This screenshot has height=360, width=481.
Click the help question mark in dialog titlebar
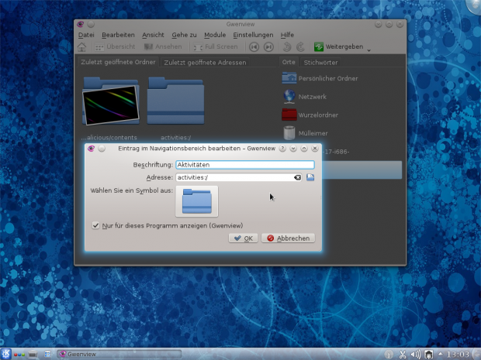[282, 148]
